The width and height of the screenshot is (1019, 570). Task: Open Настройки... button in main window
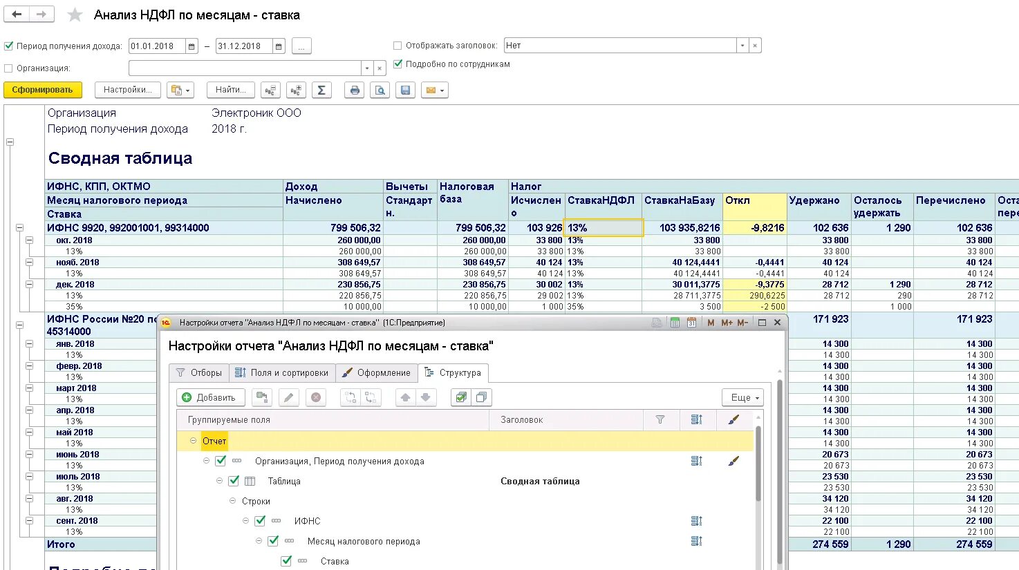[x=127, y=90]
